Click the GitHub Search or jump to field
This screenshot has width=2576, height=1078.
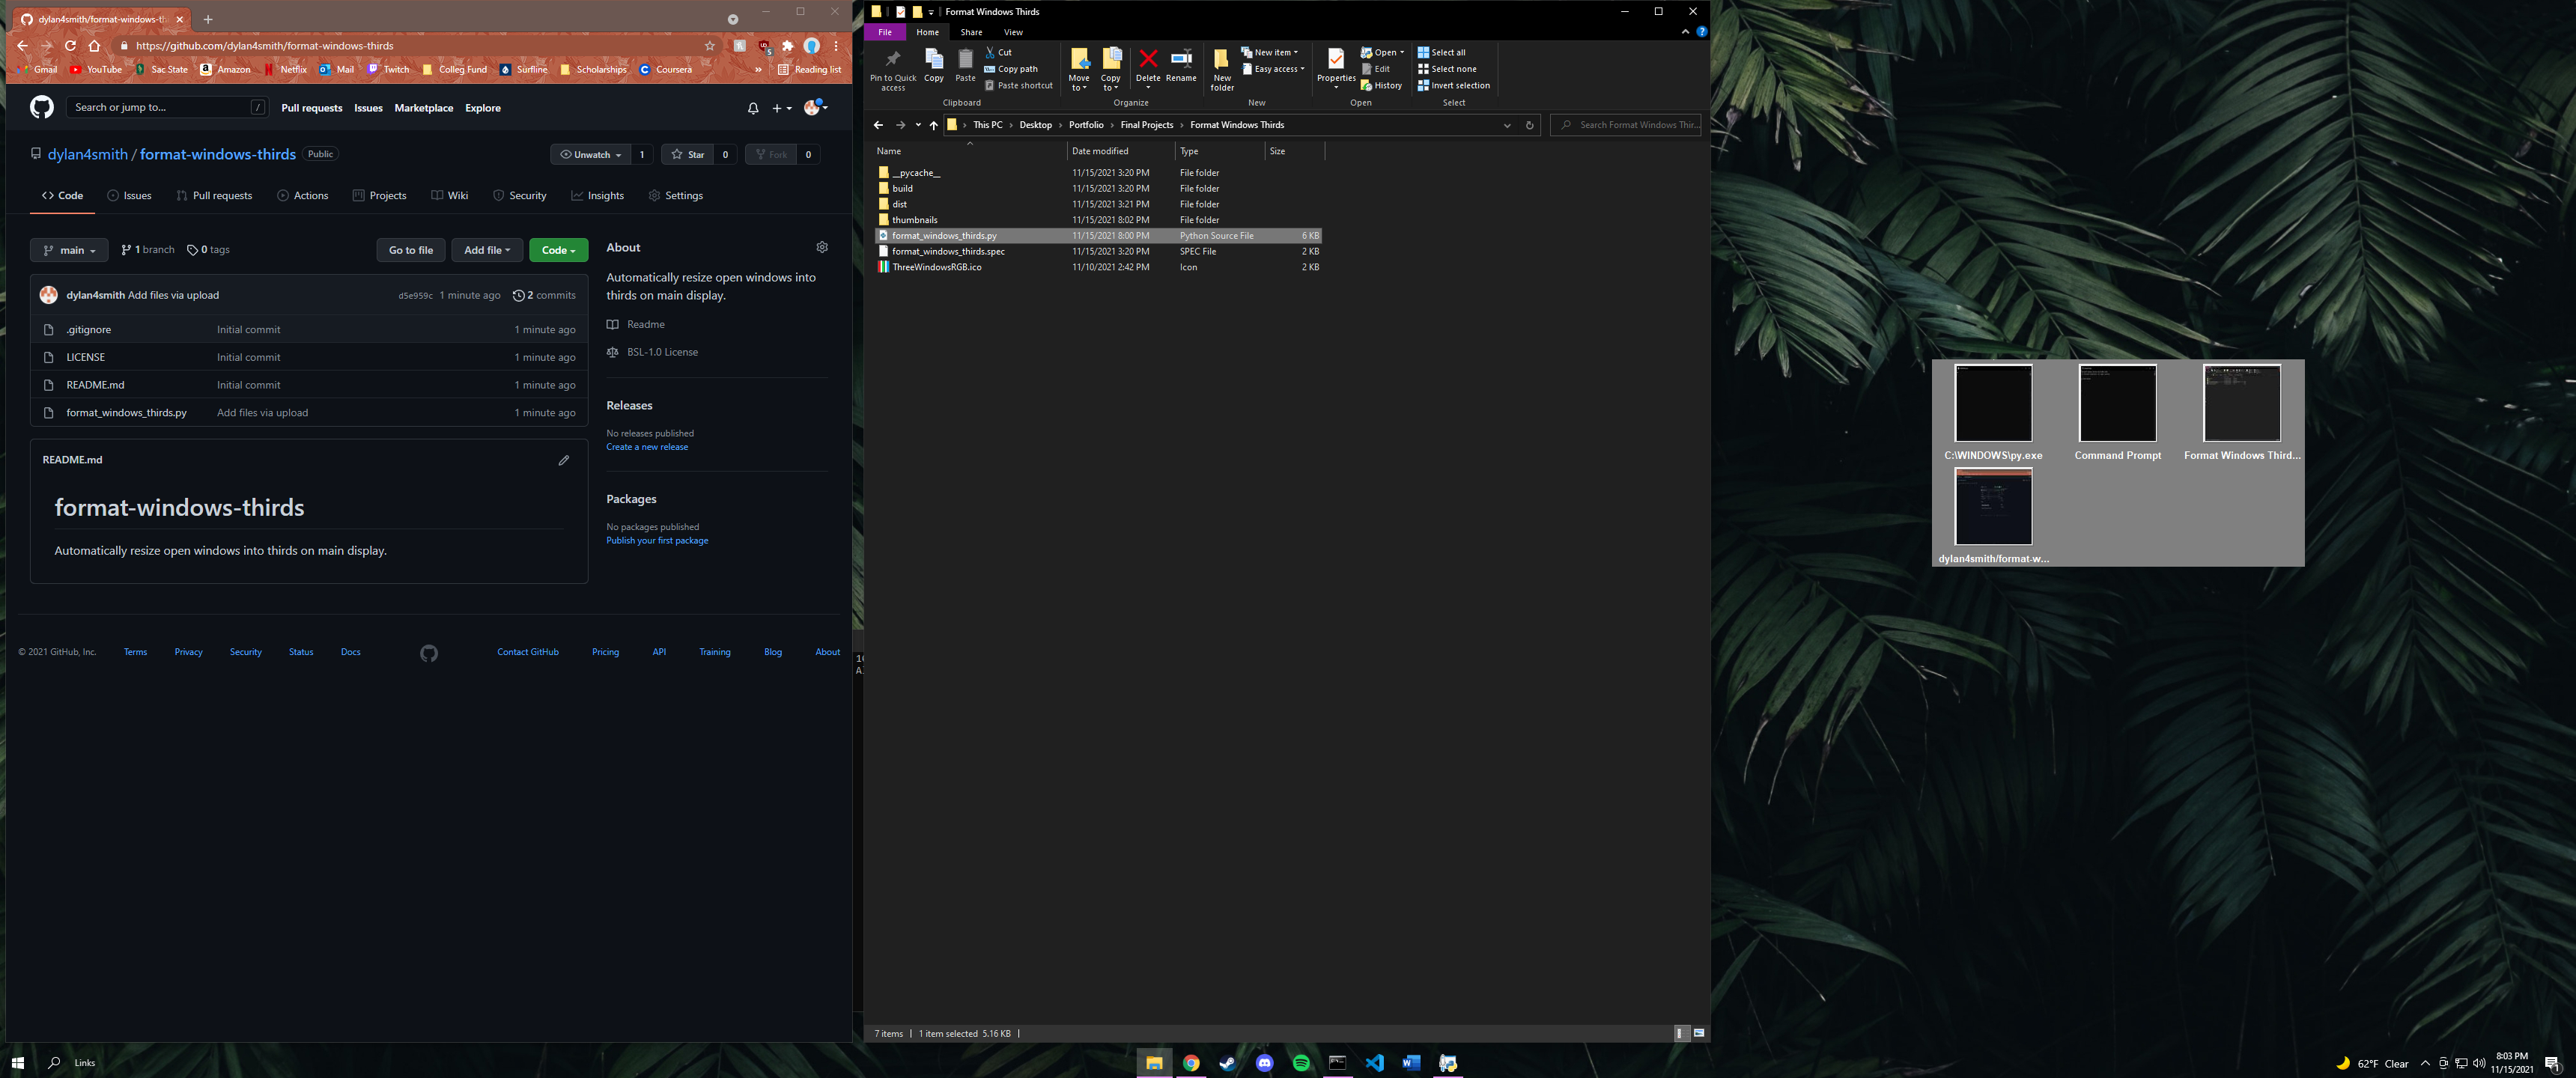point(167,107)
